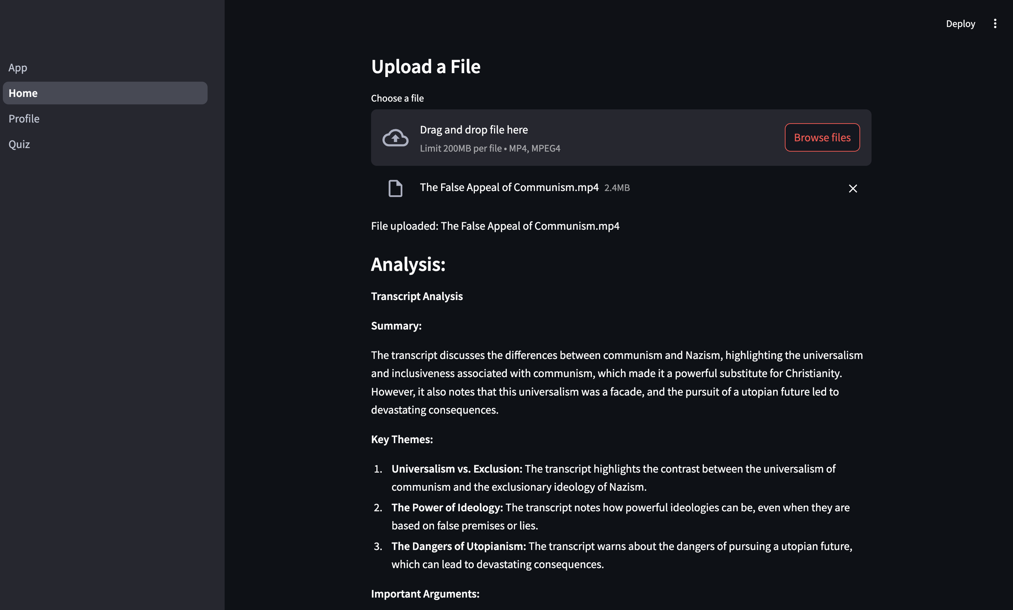This screenshot has width=1013, height=610.
Task: Click the Upload a File heading
Action: point(425,66)
